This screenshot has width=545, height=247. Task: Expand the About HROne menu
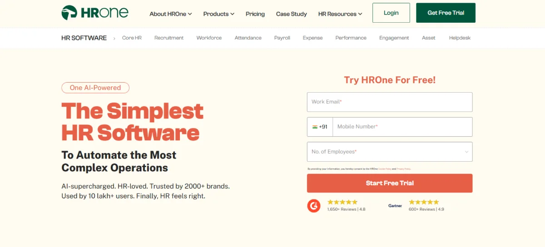point(171,14)
